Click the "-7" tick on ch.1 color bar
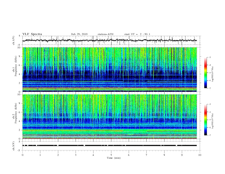Image resolution: width=225 pixels, height=174 pixels. tap(210, 88)
